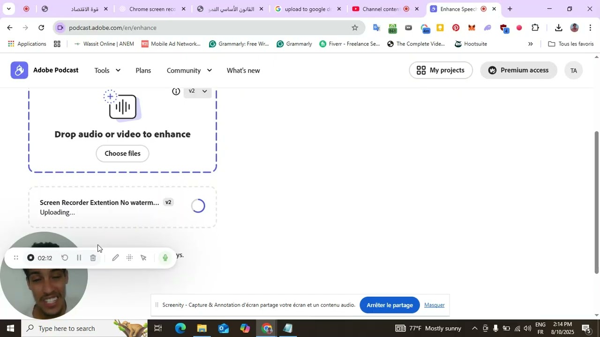Switch to upload to google tab
The width and height of the screenshot is (600, 337).
coord(308,9)
